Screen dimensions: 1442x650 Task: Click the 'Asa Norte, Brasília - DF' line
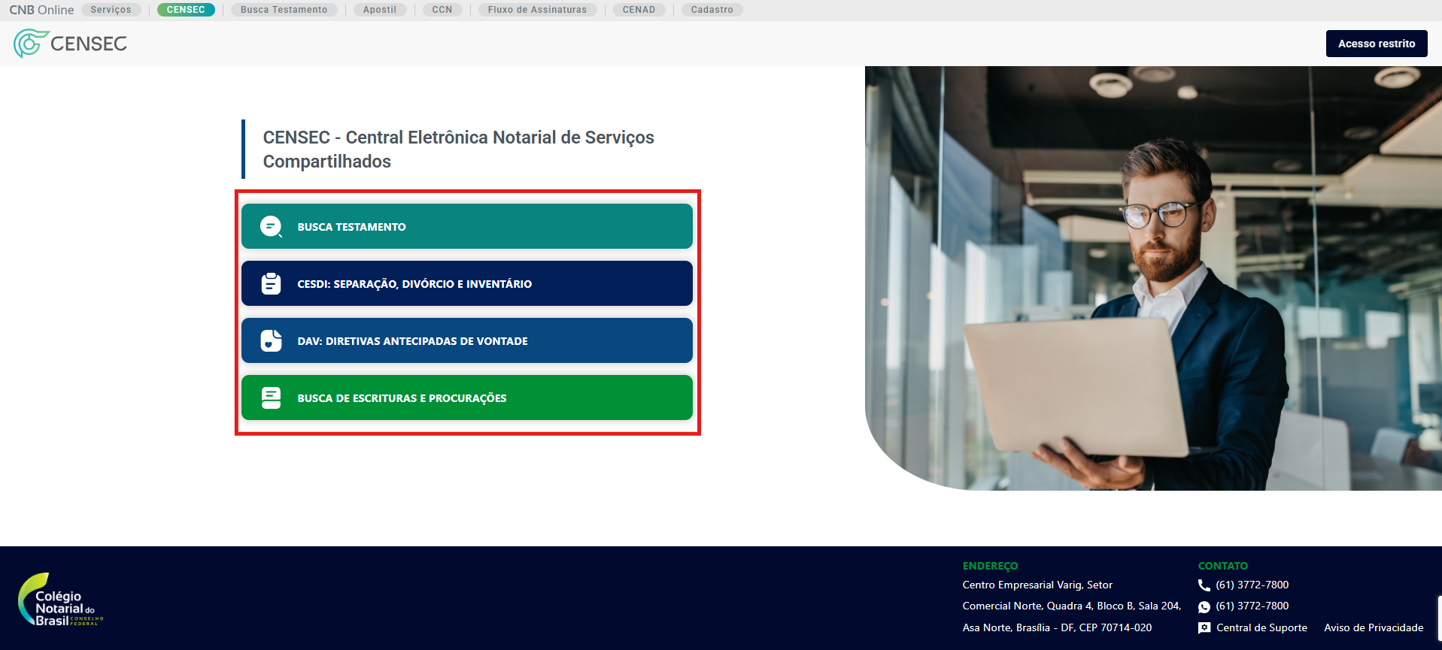[1057, 627]
